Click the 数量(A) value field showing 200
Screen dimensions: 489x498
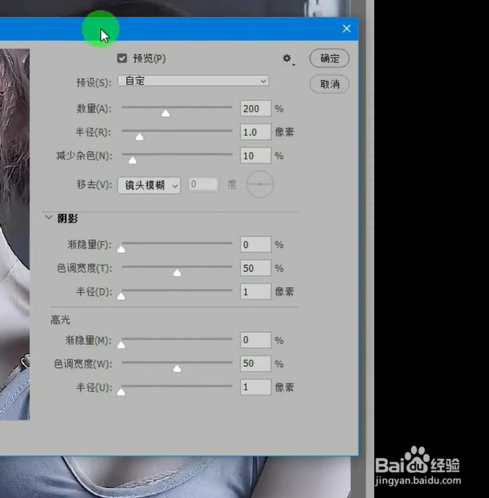[255, 108]
